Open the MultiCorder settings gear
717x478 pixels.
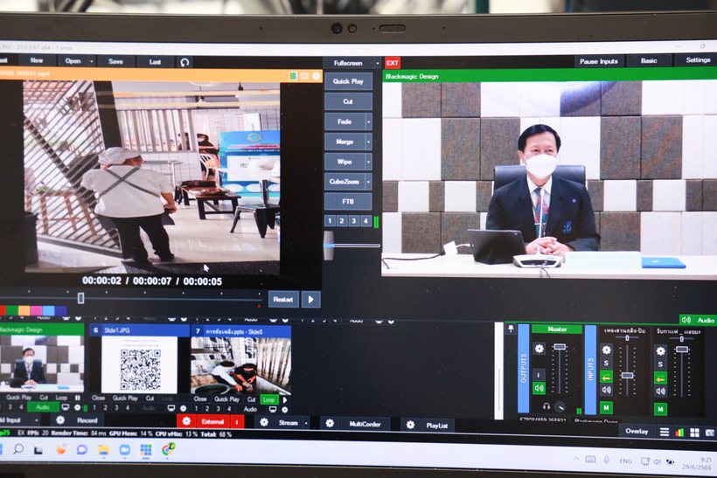[330, 424]
